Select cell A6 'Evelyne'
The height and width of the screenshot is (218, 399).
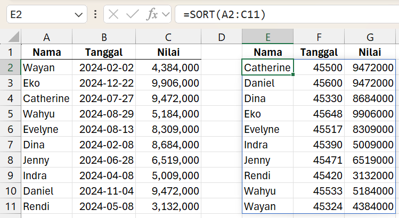point(46,129)
